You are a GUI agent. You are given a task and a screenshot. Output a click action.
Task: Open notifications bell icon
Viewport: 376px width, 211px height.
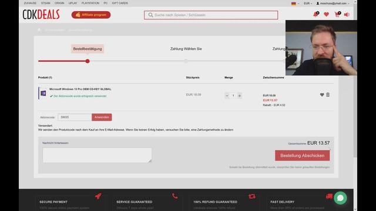[x=315, y=15]
